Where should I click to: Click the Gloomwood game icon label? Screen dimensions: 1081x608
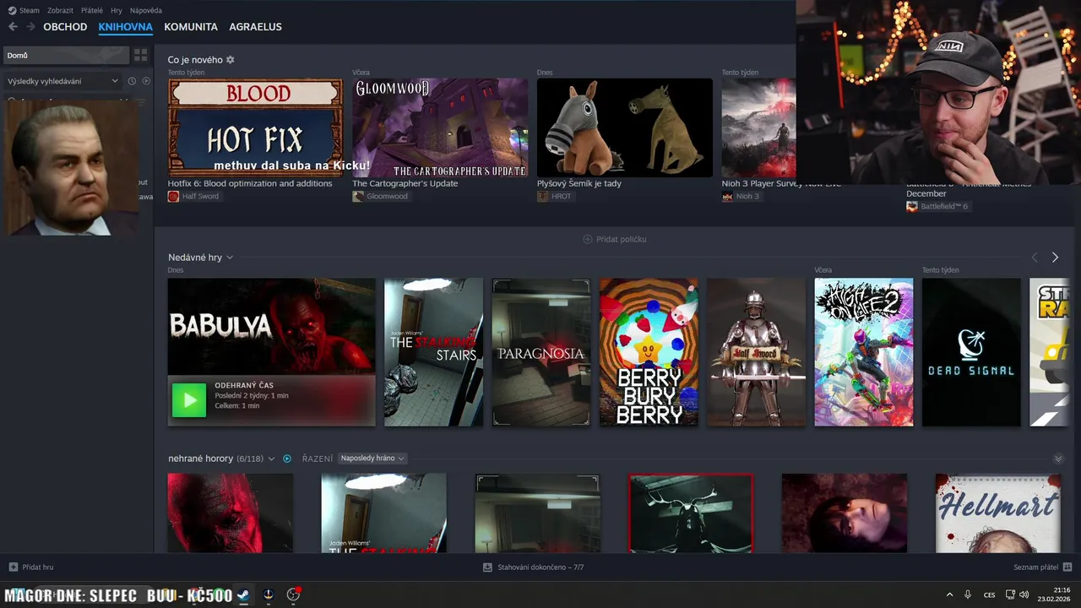point(380,196)
